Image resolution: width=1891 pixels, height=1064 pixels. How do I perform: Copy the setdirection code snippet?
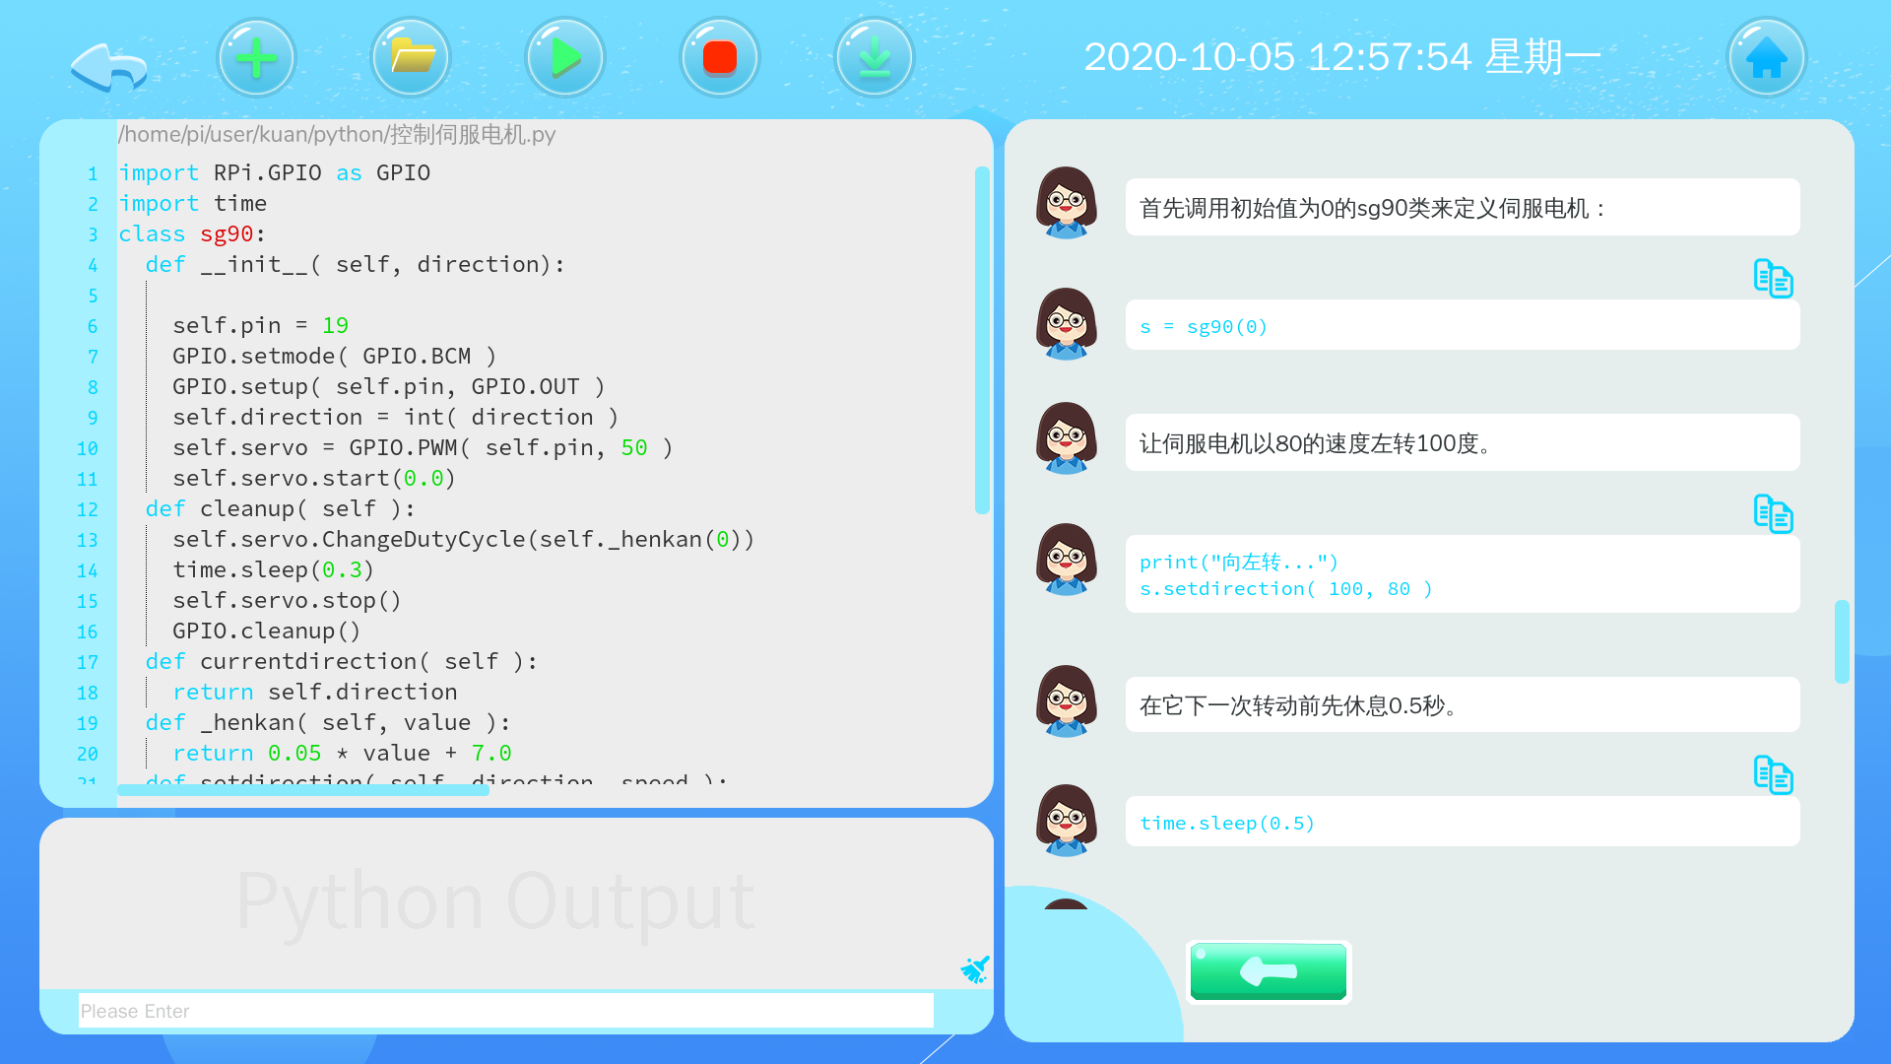click(1773, 514)
